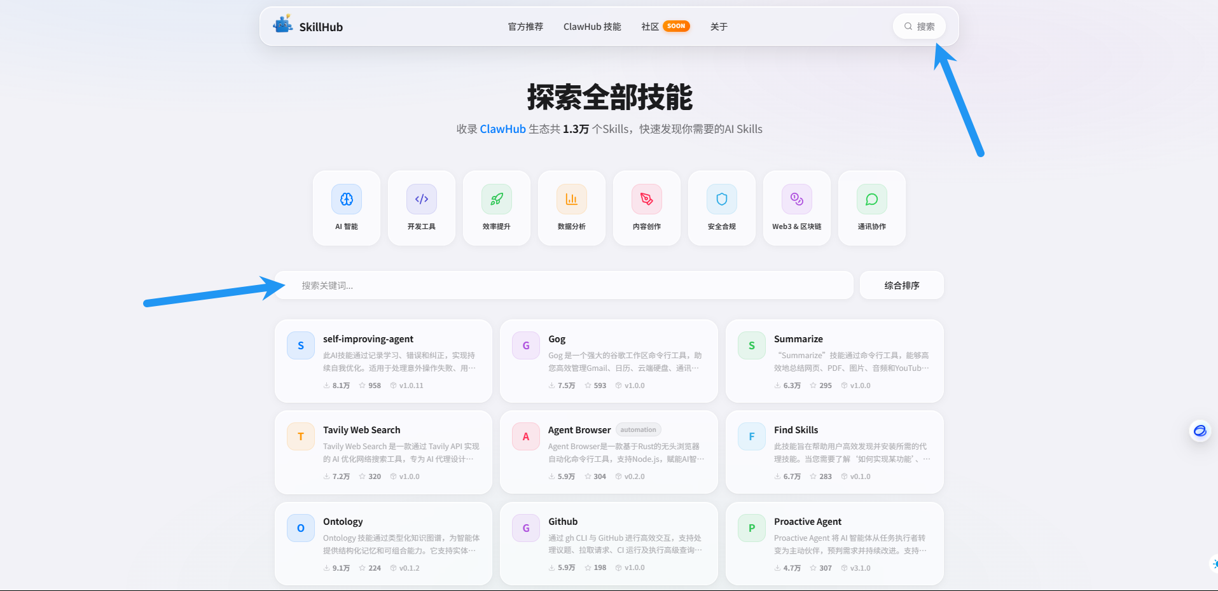Viewport: 1218px width, 591px height.
Task: Select the 开发工具 code icon
Action: [x=422, y=200]
